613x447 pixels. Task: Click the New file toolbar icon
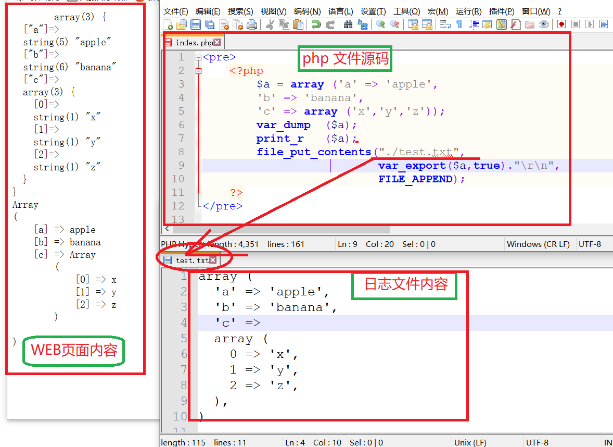pyautogui.click(x=168, y=24)
